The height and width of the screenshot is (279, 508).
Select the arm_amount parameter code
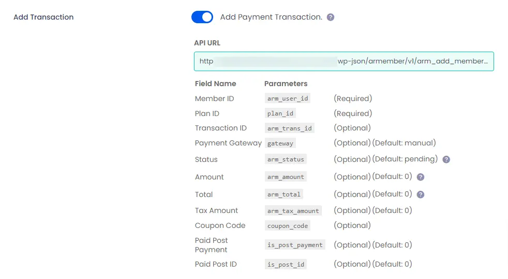[x=286, y=177]
